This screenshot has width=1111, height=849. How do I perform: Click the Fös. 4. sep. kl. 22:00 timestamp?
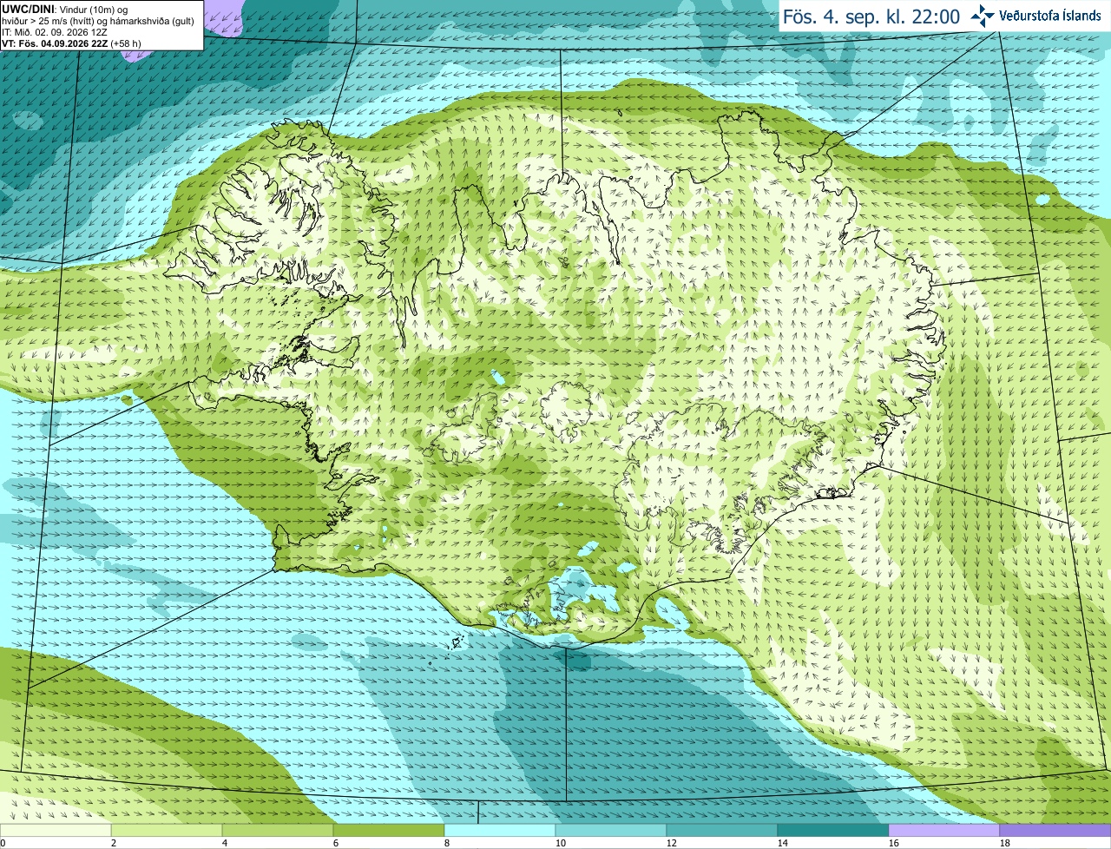[x=871, y=16]
